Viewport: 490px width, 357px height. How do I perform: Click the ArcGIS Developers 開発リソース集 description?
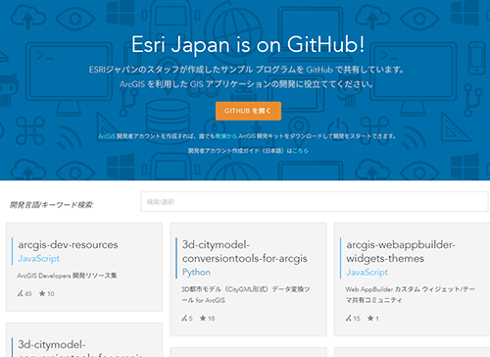67,276
